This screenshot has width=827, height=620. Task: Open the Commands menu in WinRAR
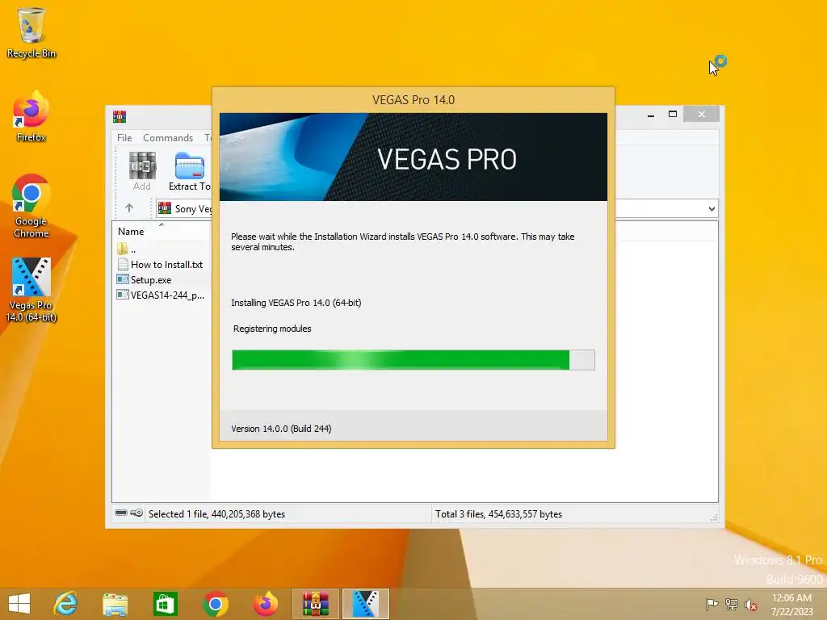[168, 137]
